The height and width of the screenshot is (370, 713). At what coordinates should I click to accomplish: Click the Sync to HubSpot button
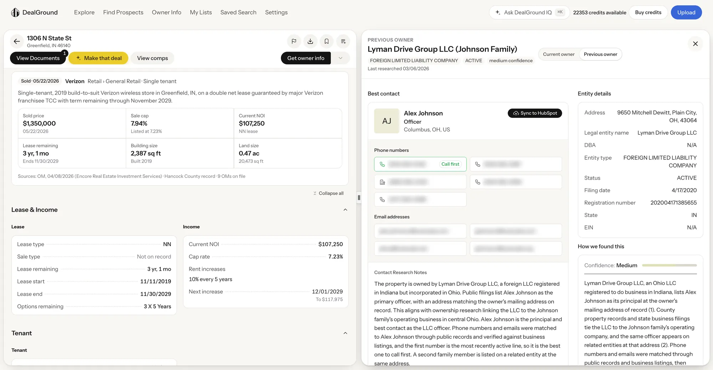(535, 113)
